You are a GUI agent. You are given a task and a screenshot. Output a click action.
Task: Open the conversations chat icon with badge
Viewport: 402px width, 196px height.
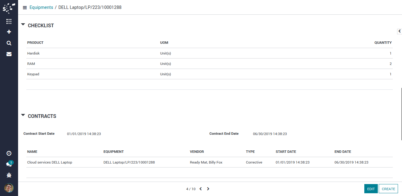9,164
